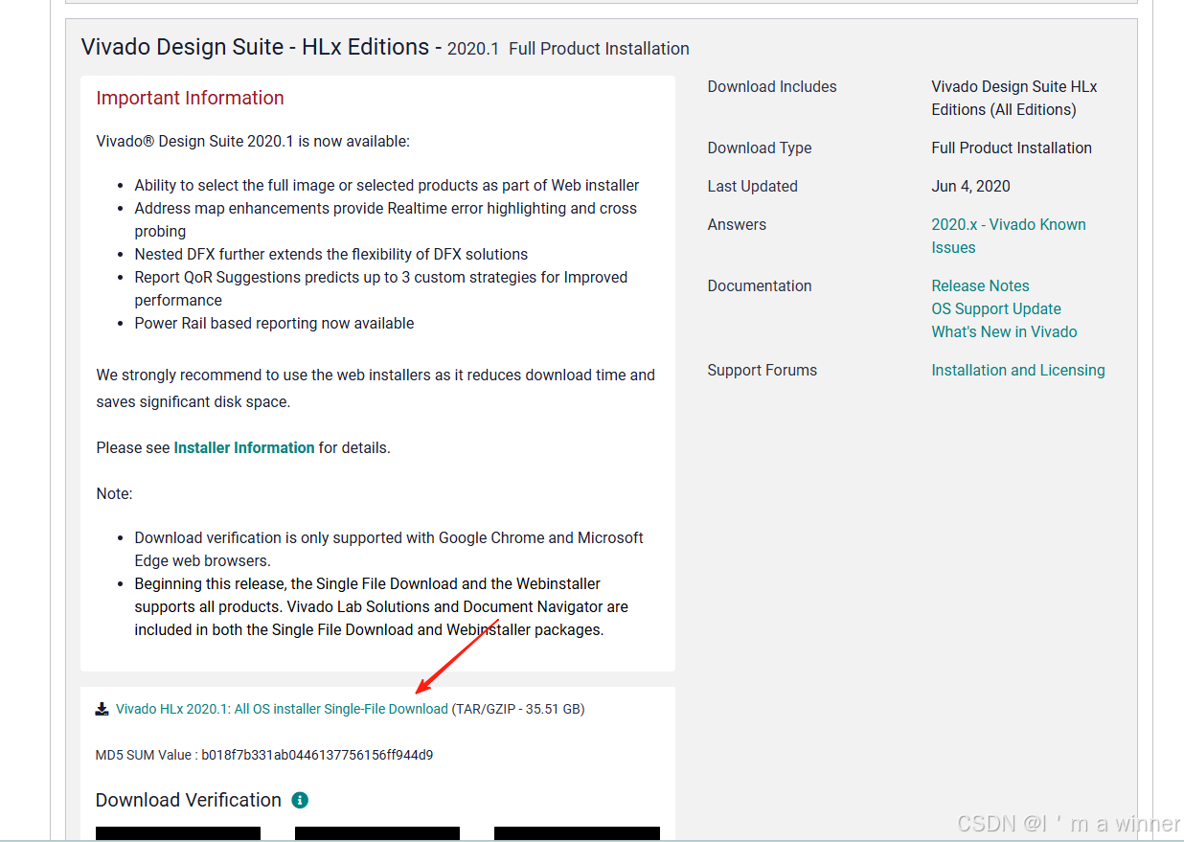Screen dimensions: 1184x842
Task: Click the MD5 SUM Value text
Action: click(264, 755)
